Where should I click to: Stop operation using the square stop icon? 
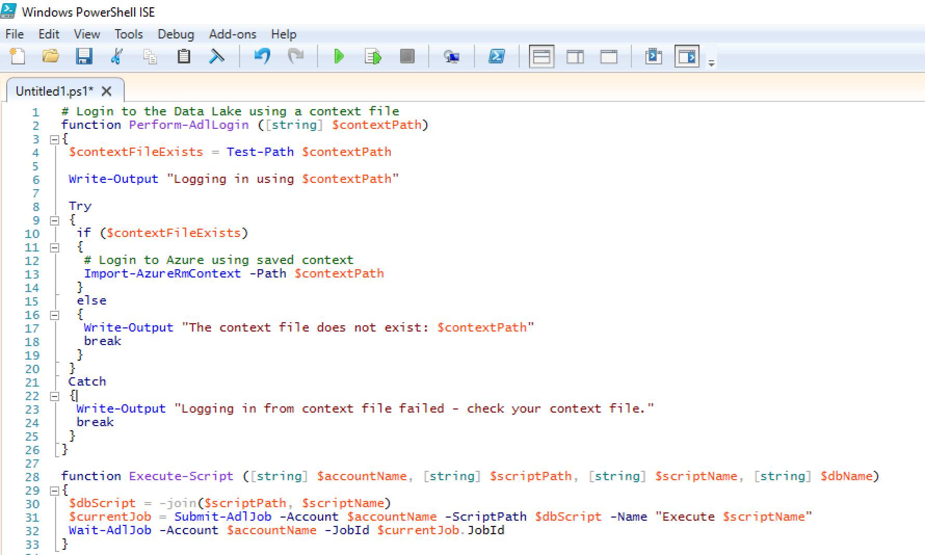click(x=407, y=56)
